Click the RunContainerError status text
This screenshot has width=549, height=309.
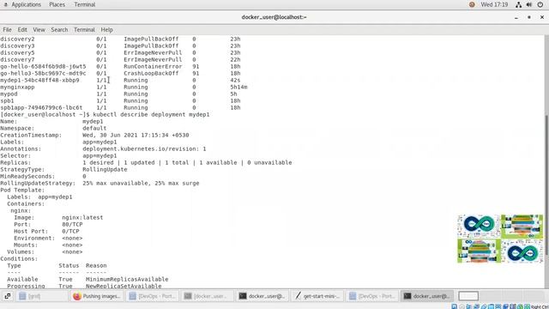(x=153, y=67)
